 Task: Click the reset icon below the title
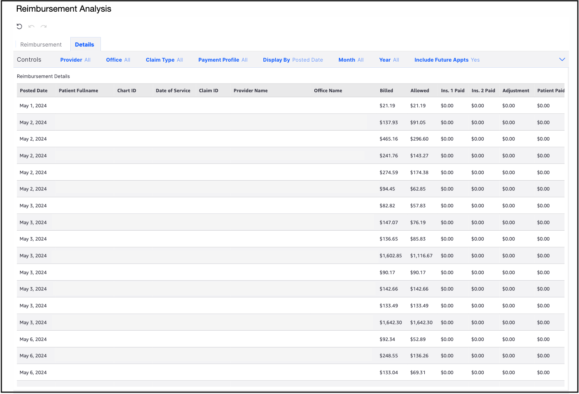(19, 27)
